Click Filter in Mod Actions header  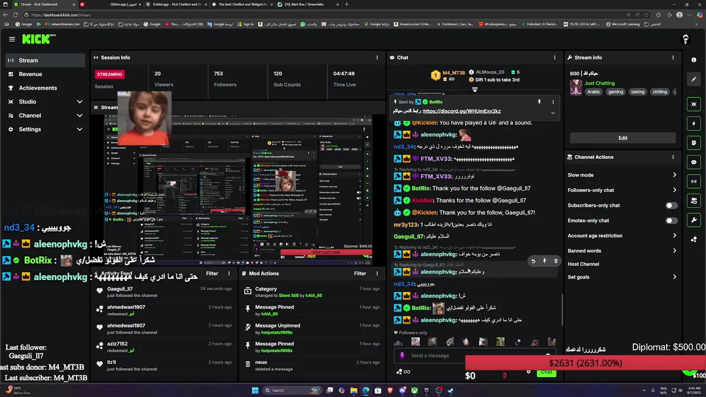coord(360,273)
